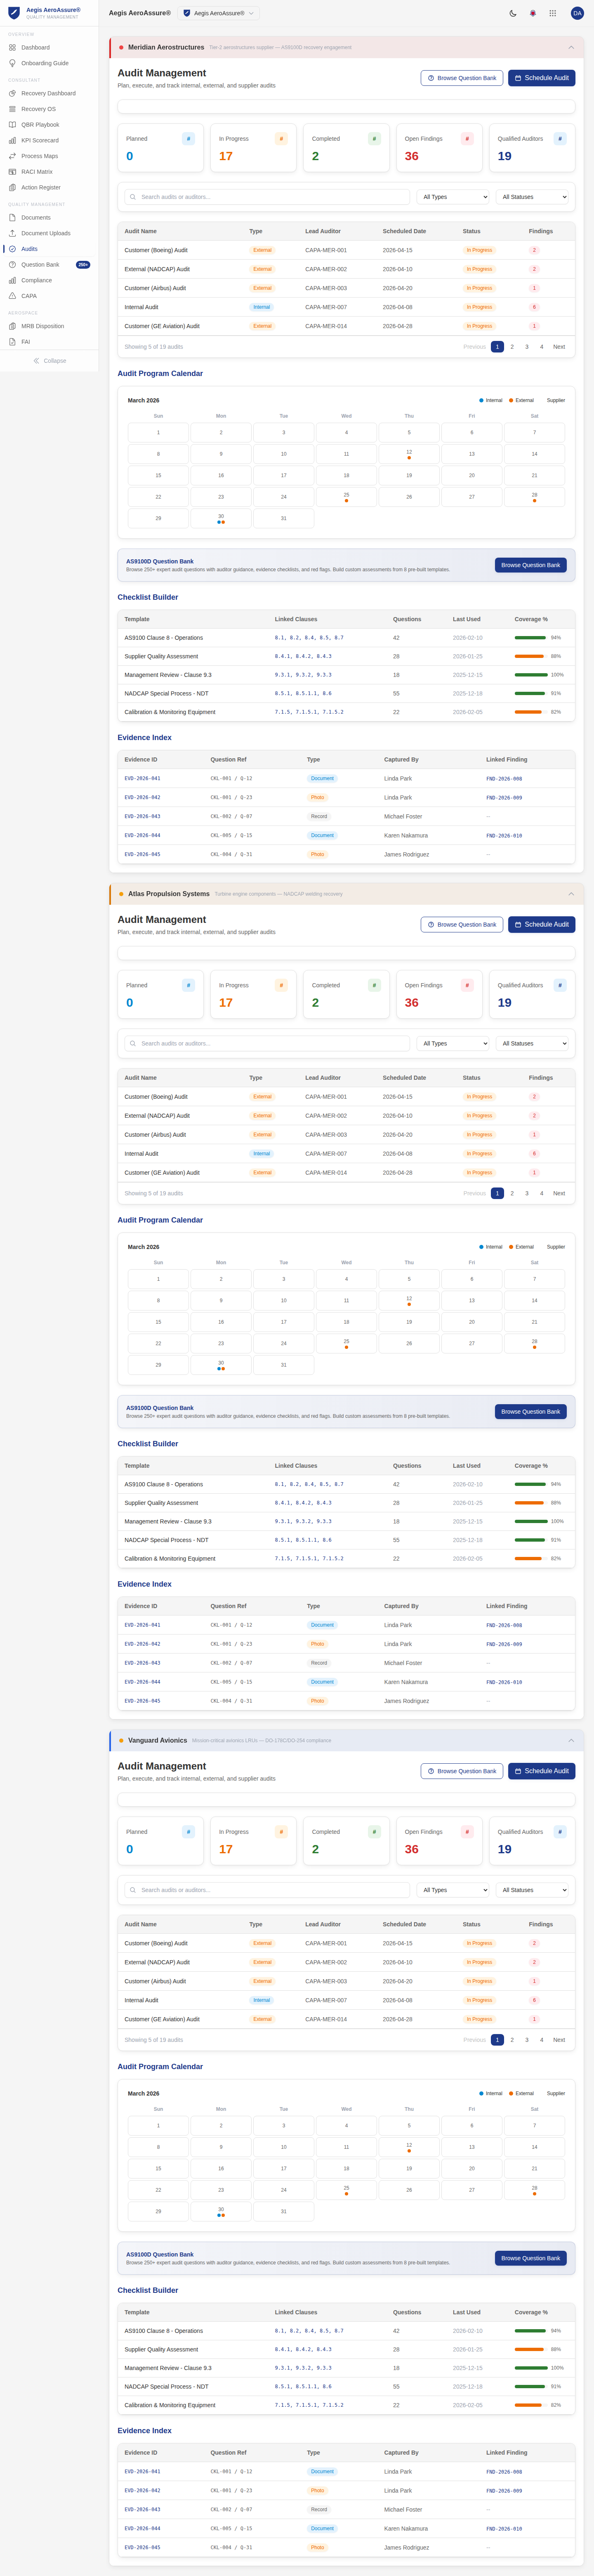Image resolution: width=594 pixels, height=2576 pixels.
Task: Click Browse Question Bank in Vanguard AS9100D banner
Action: pyautogui.click(x=530, y=2258)
